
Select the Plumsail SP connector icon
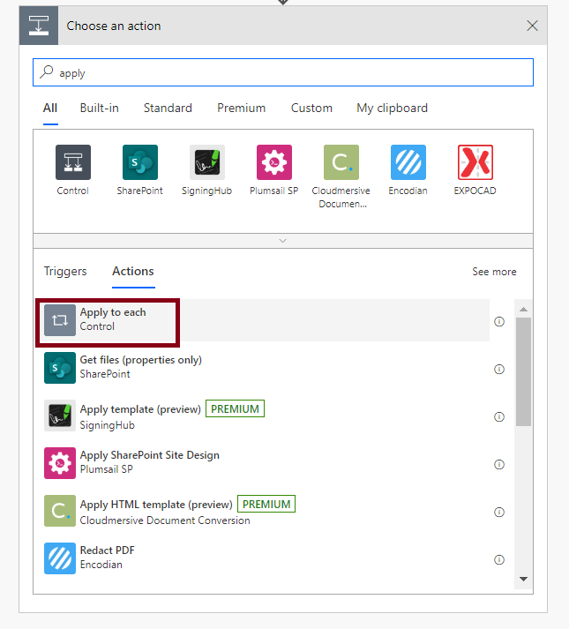(x=274, y=162)
